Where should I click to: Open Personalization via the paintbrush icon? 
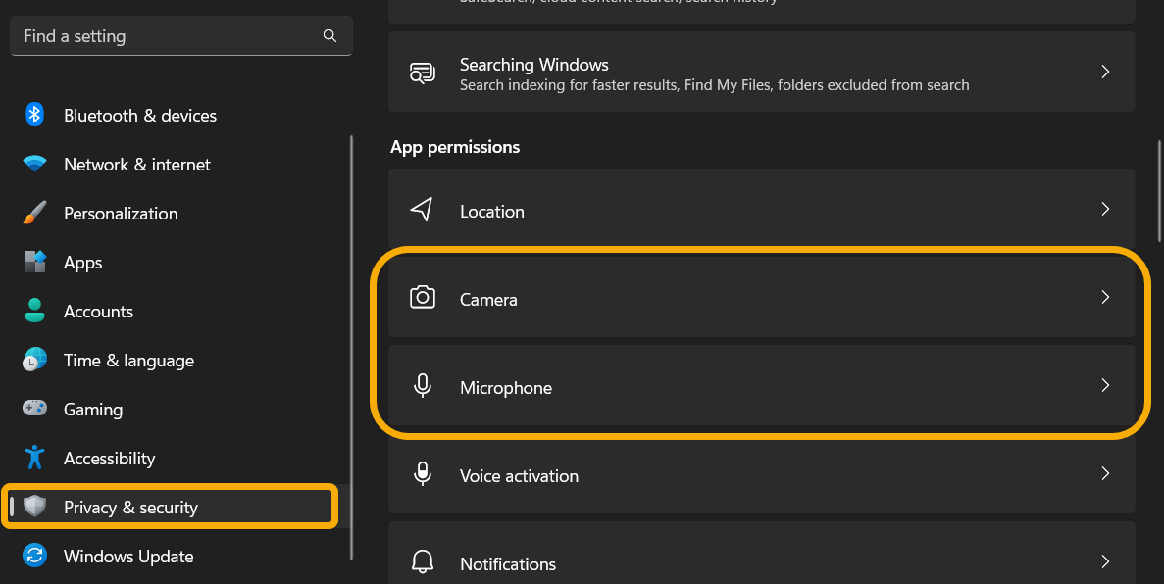(x=34, y=213)
